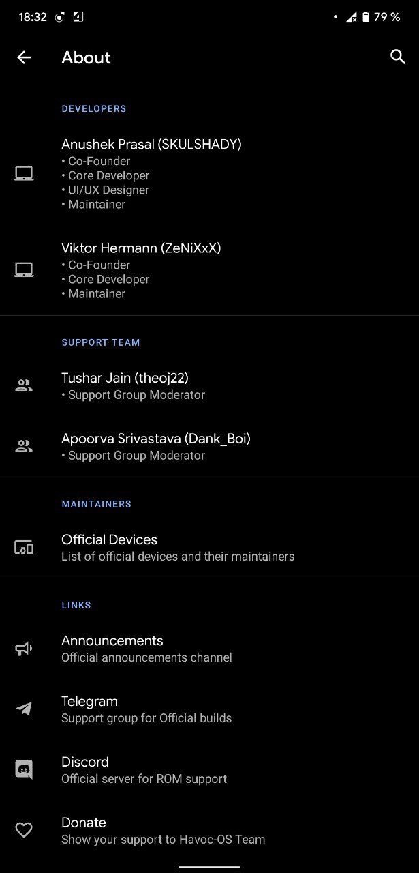
Task: Tap 'List of official devices and their maintainers'
Action: click(178, 557)
